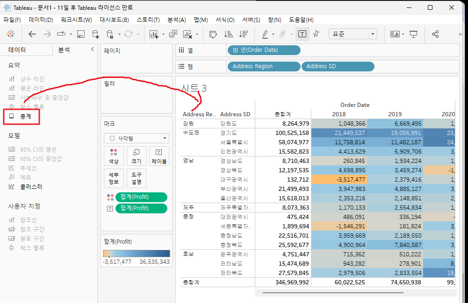
Task: Open the 대시보드(B) menu
Action: pyautogui.click(x=115, y=20)
